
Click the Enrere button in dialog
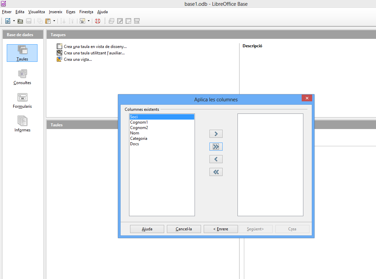coord(221,229)
